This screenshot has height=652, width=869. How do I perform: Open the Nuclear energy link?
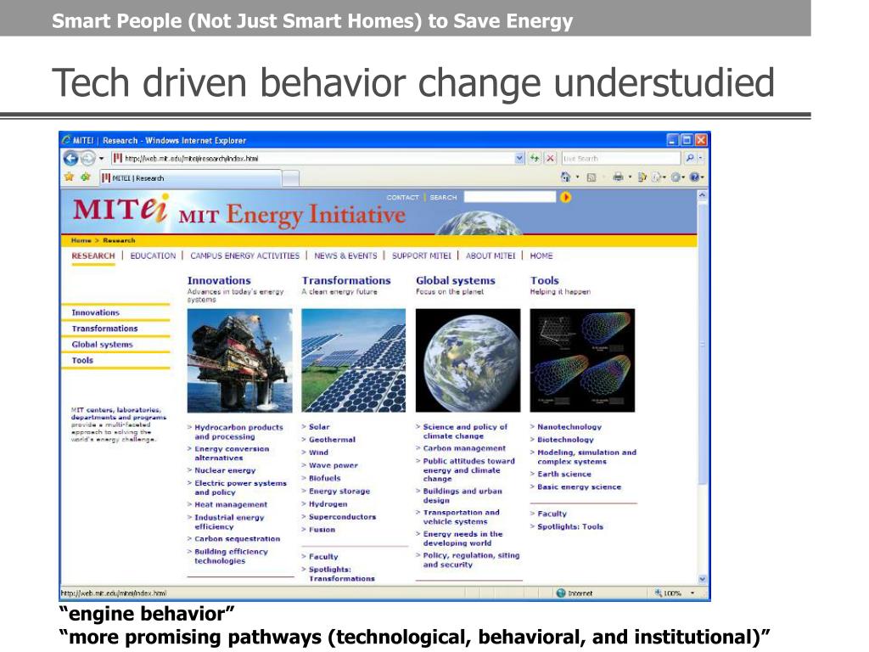tap(225, 470)
